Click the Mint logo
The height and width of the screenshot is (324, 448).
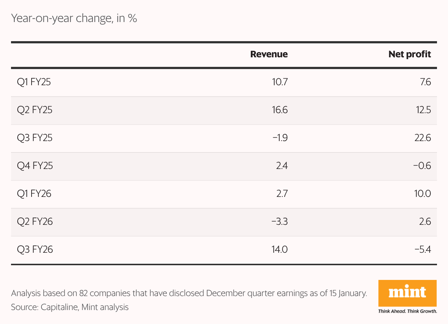pyautogui.click(x=407, y=294)
